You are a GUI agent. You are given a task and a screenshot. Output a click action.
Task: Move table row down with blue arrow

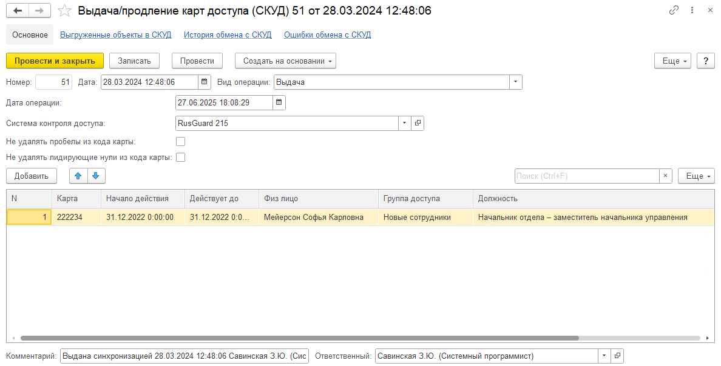coord(96,176)
